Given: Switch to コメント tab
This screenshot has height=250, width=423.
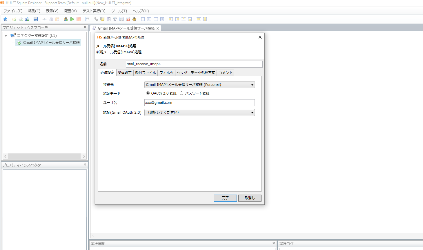Looking at the screenshot, I should (x=226, y=73).
